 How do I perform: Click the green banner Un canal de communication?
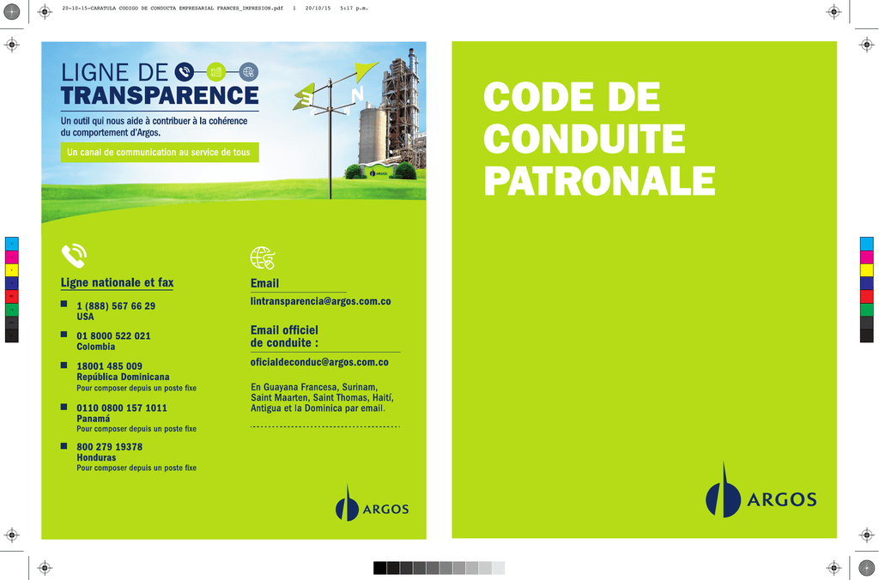pyautogui.click(x=160, y=153)
